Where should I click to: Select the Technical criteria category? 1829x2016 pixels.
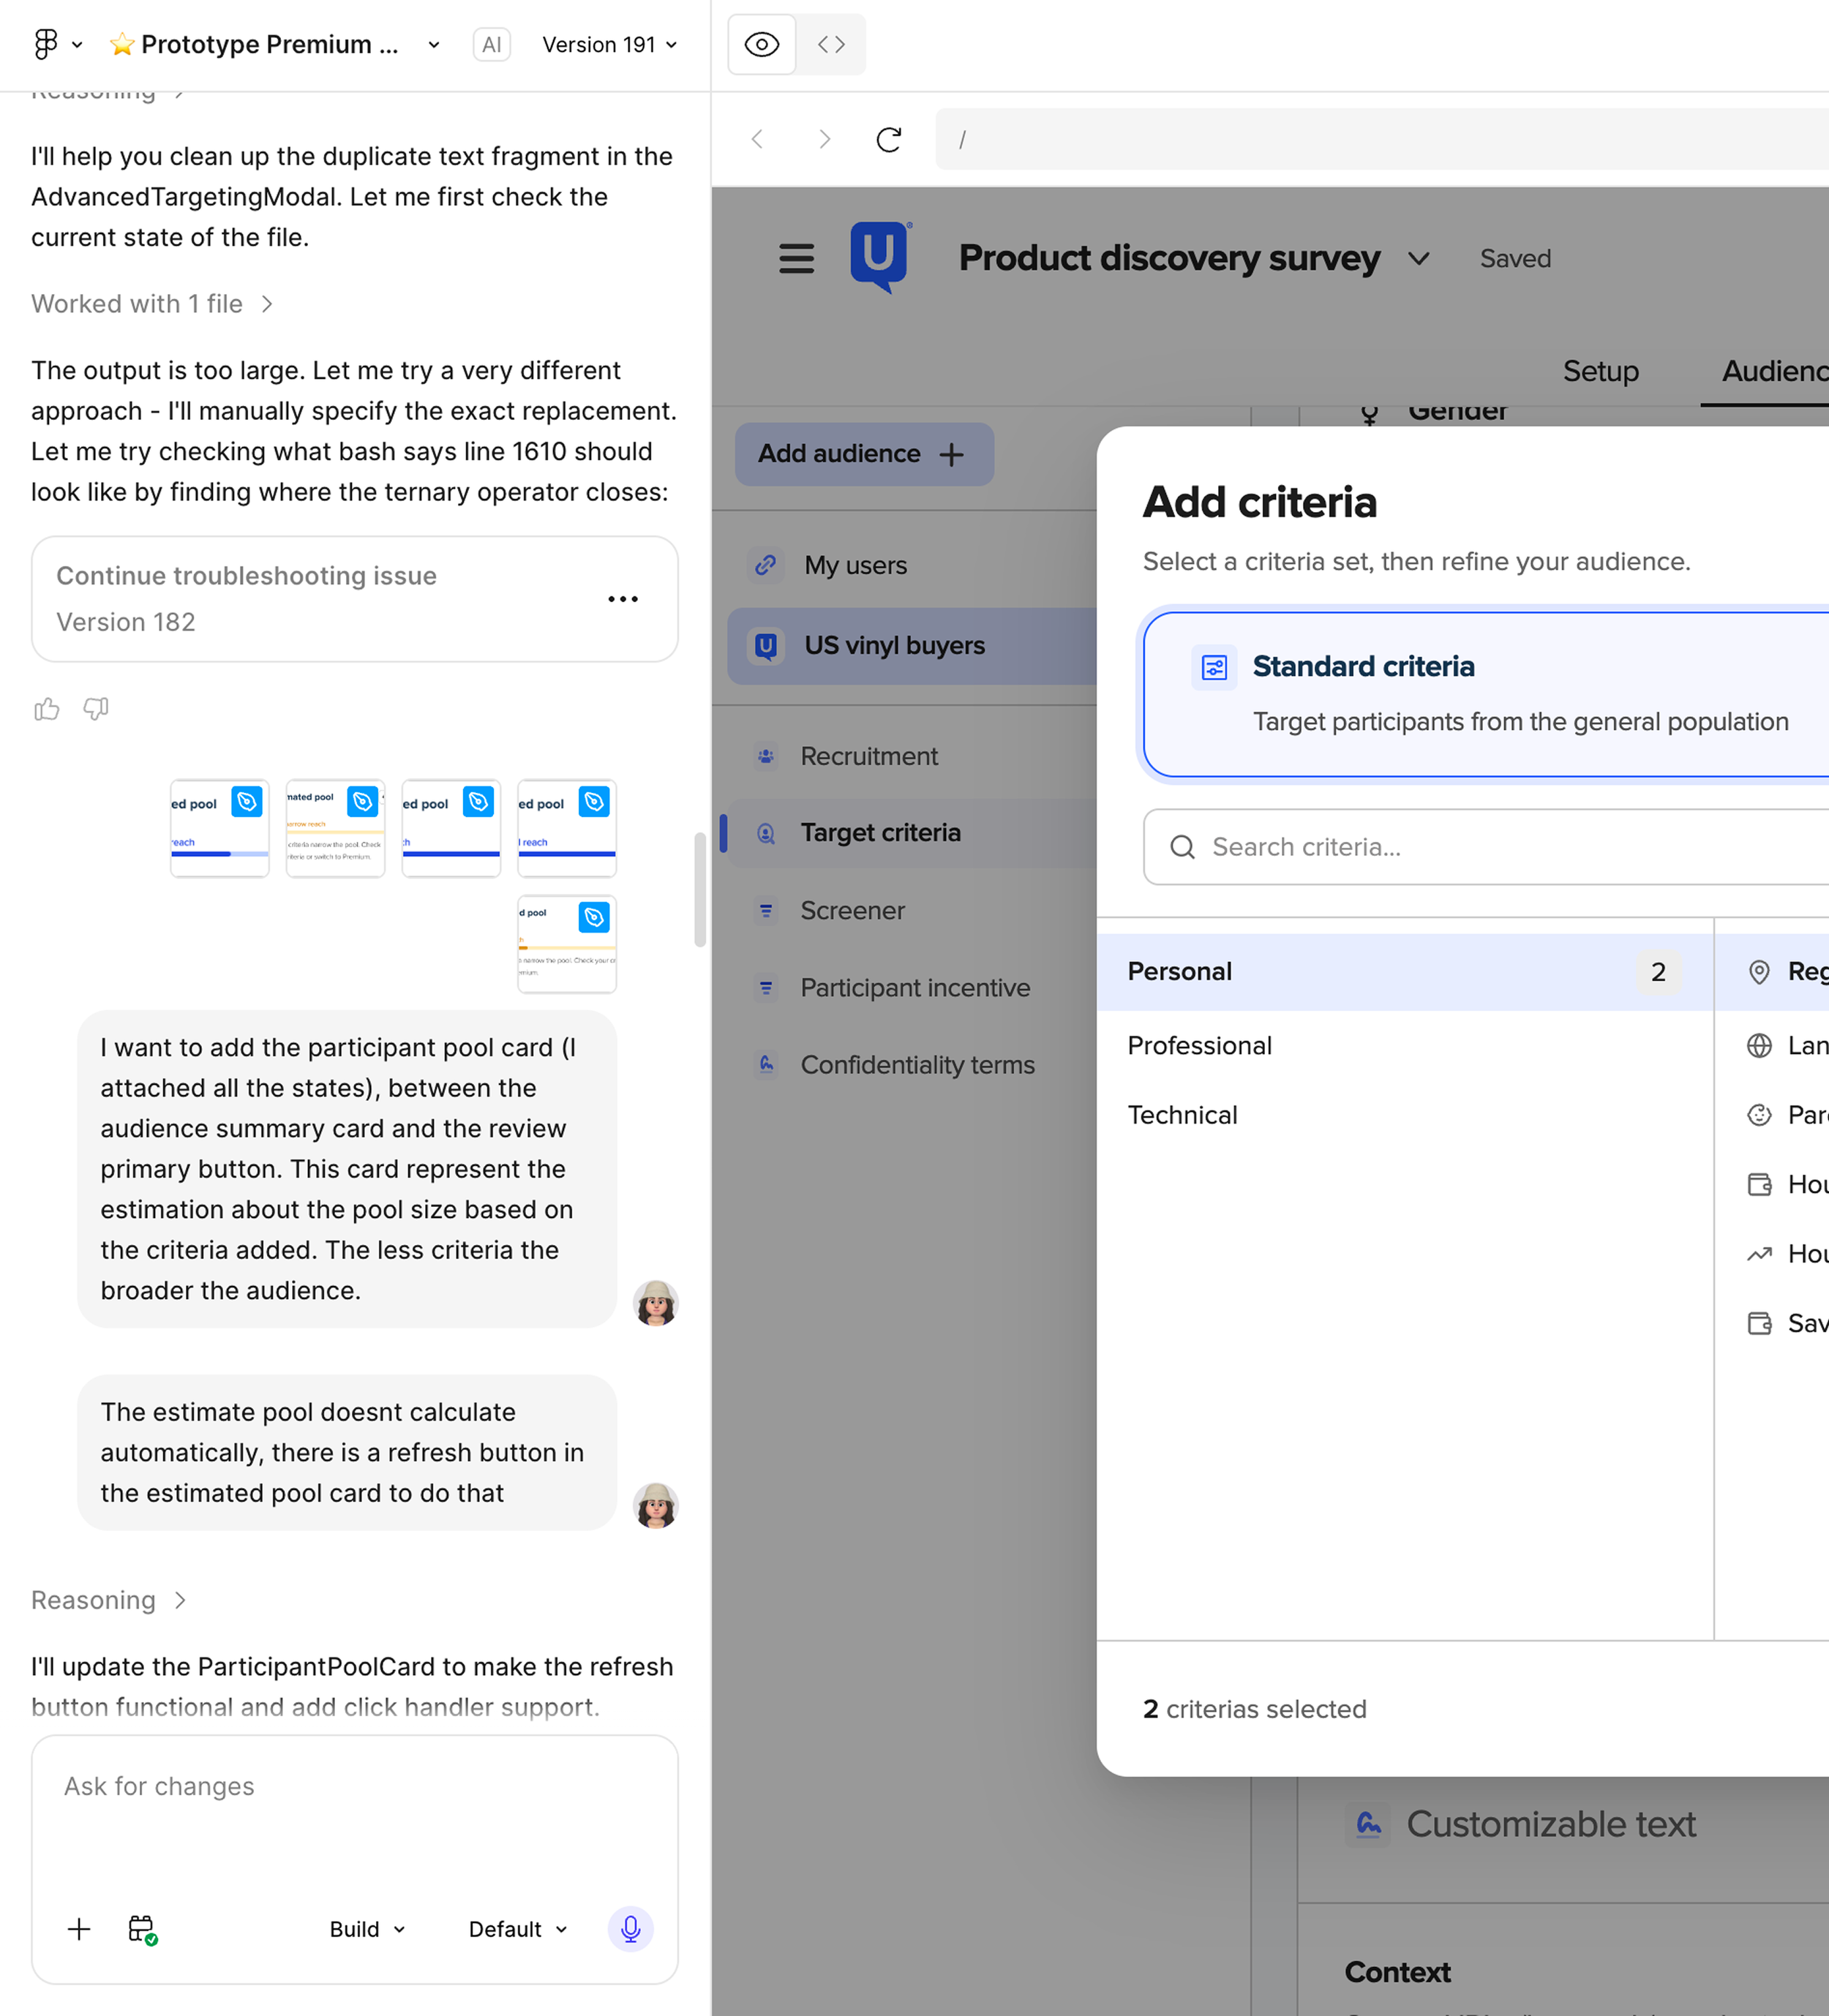[1404, 1115]
